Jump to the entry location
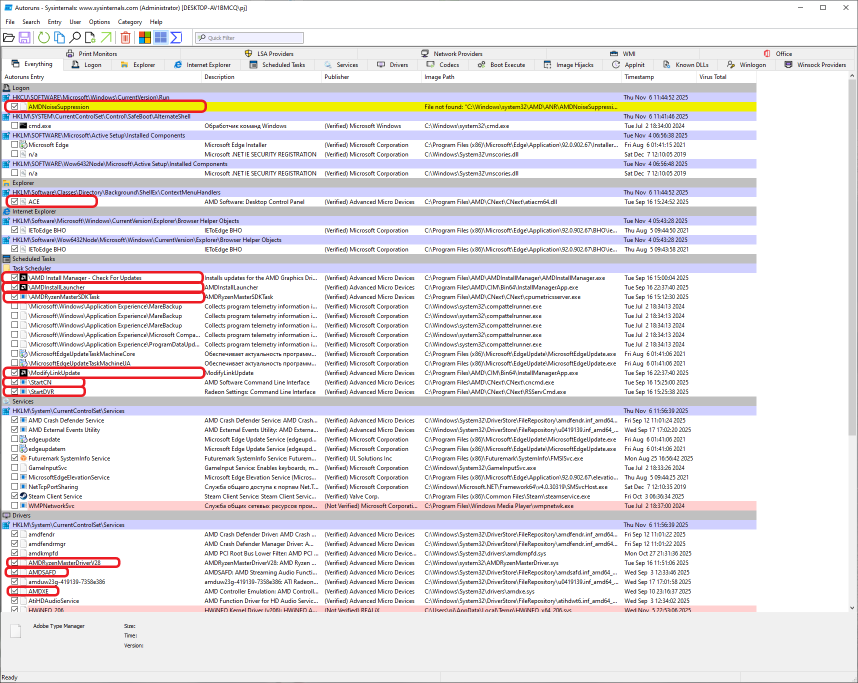858x683 pixels. pos(106,37)
